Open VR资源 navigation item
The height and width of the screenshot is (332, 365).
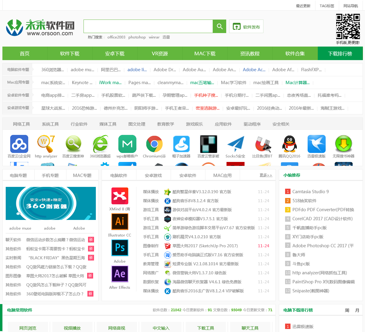point(160,53)
